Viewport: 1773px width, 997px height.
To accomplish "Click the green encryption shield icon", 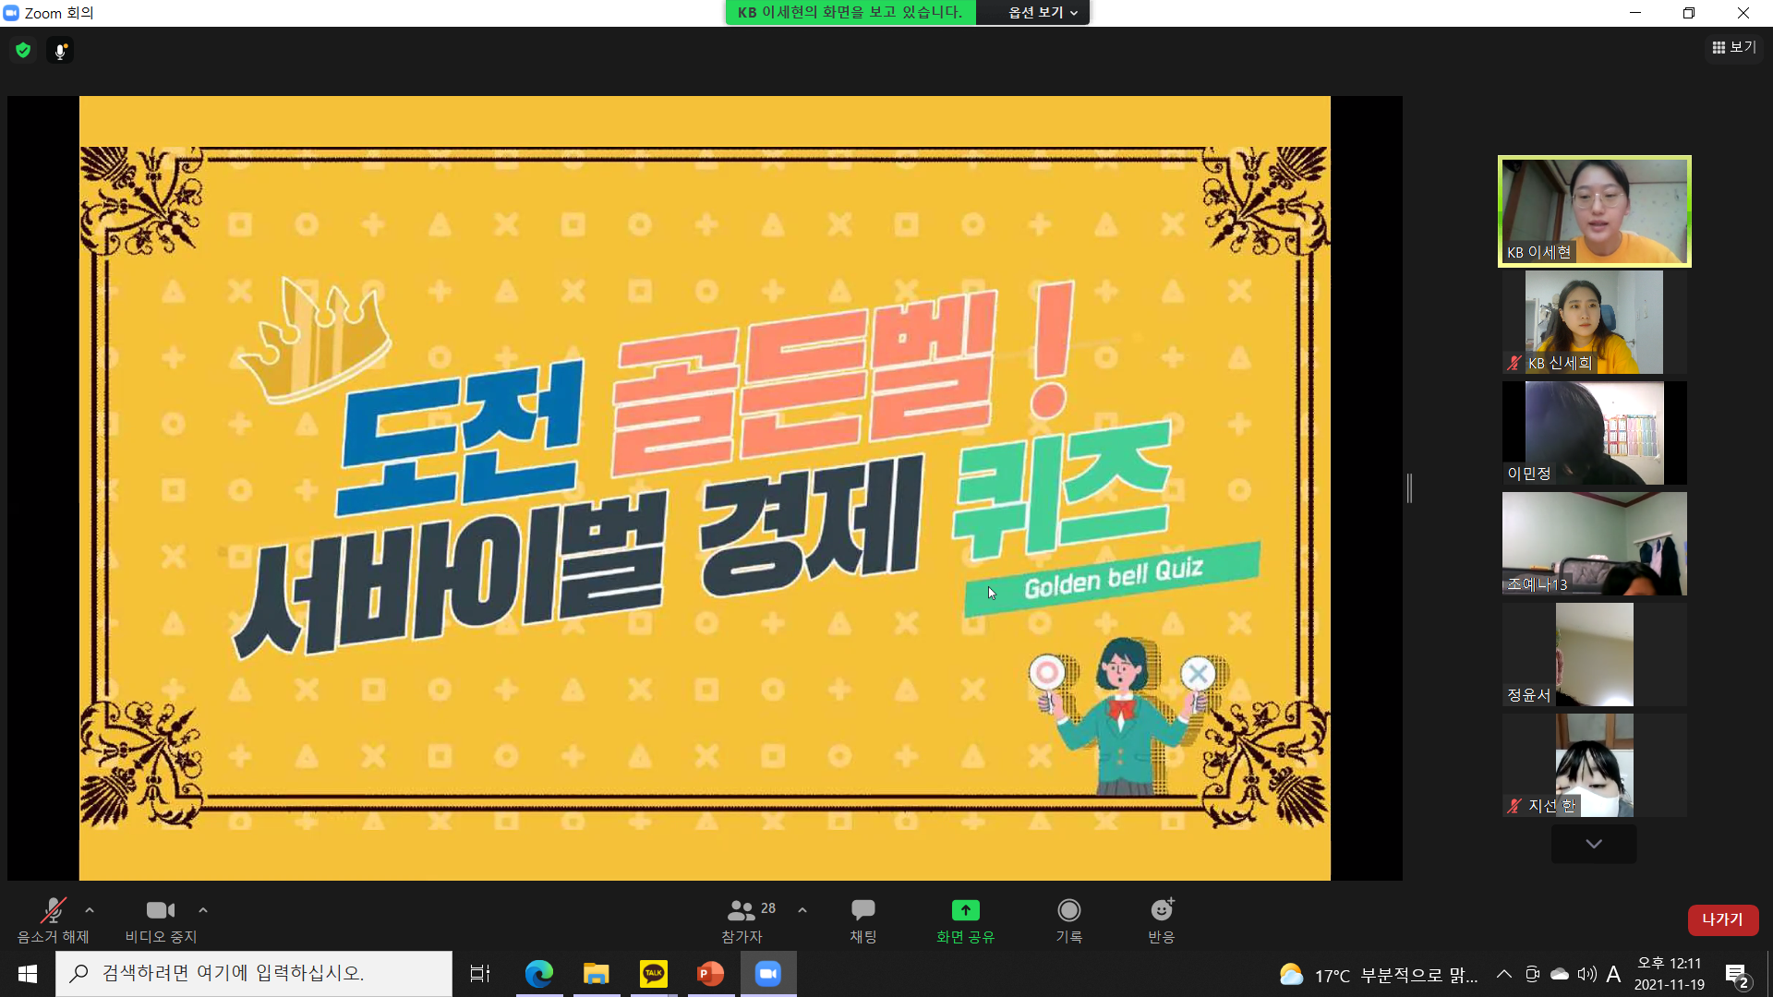I will 23,51.
